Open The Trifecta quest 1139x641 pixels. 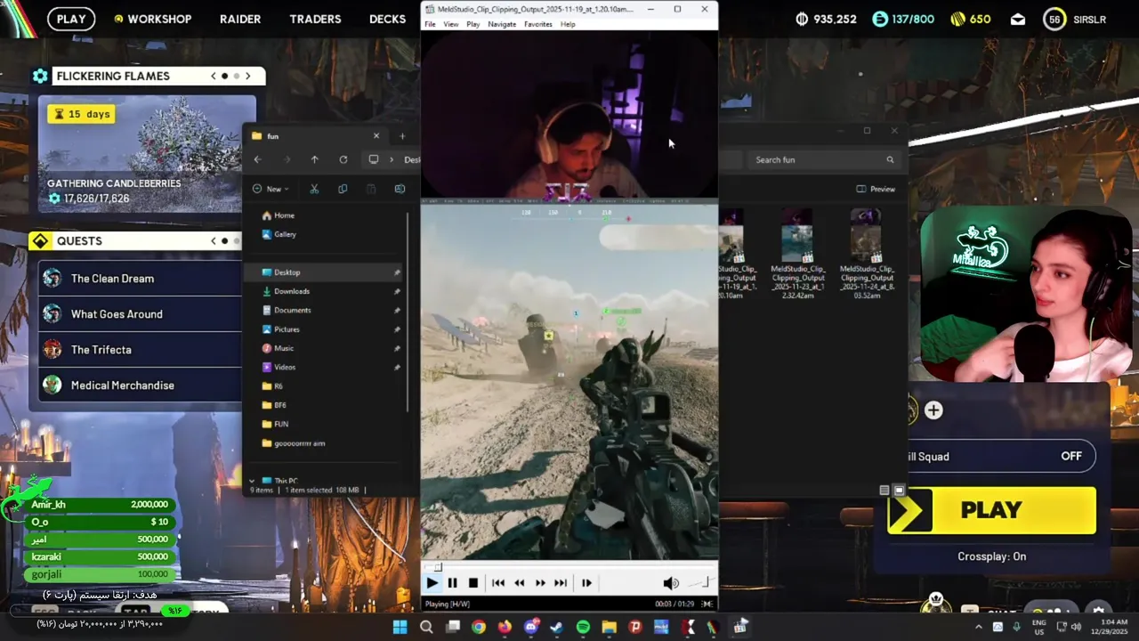coord(140,350)
